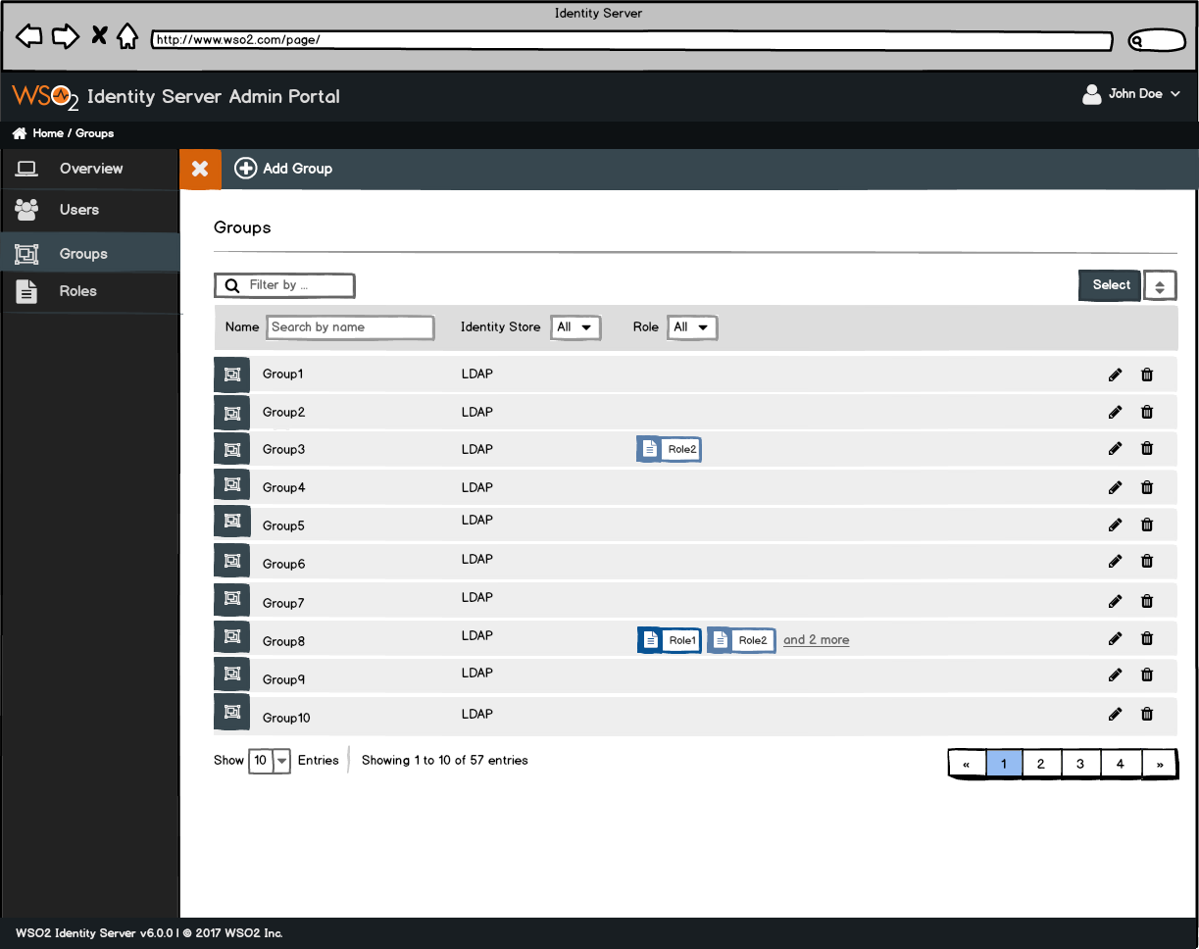Click the sort up-down arrows button

click(1160, 286)
